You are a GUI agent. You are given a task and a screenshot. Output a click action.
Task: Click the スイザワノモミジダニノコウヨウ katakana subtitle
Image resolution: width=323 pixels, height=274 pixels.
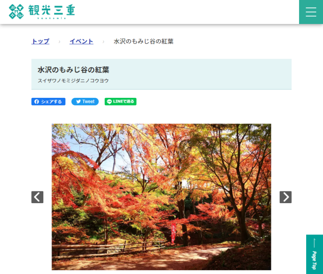pos(73,81)
